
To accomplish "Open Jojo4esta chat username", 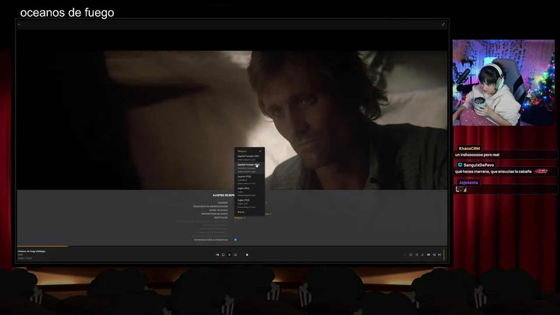I will click(469, 182).
